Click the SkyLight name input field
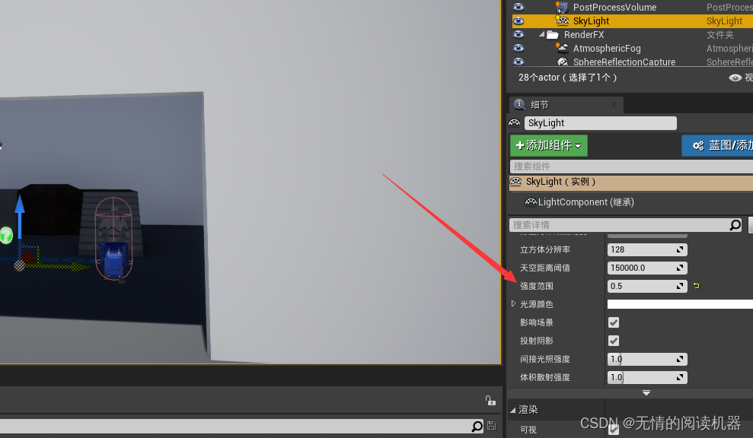Image resolution: width=753 pixels, height=438 pixels. [600, 122]
